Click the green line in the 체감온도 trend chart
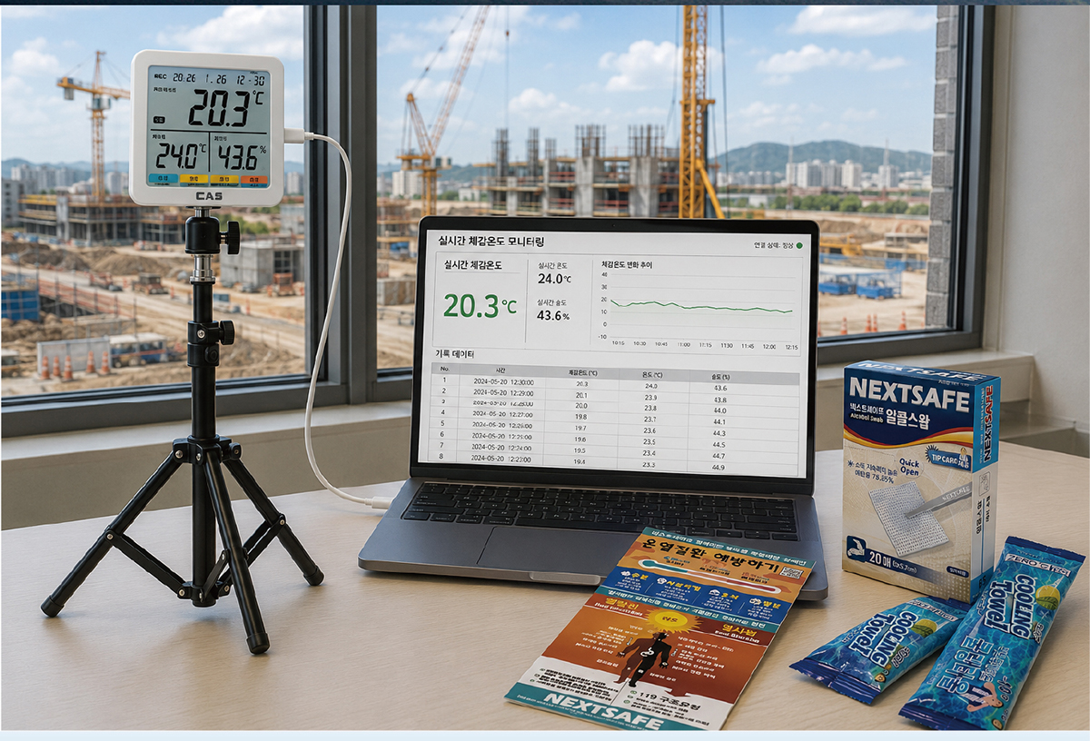Image resolution: width=1090 pixels, height=741 pixels. [x=700, y=306]
